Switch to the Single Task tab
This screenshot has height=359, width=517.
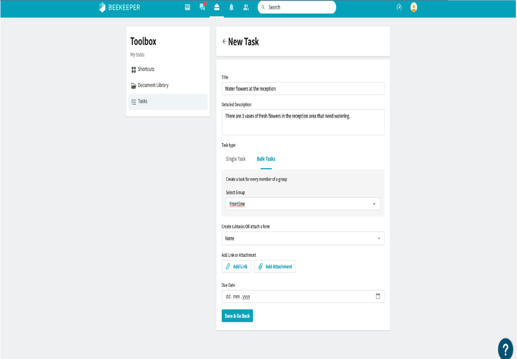(235, 159)
